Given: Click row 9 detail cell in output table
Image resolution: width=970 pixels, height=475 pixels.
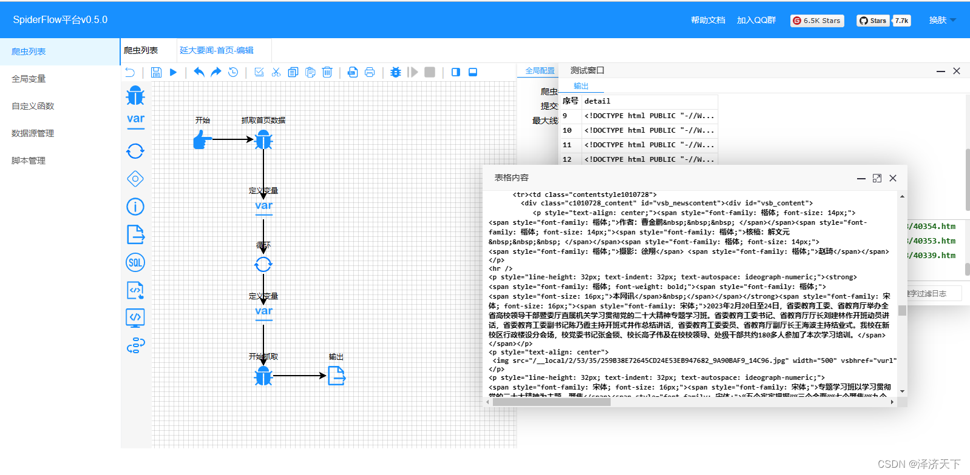Looking at the screenshot, I should (649, 116).
